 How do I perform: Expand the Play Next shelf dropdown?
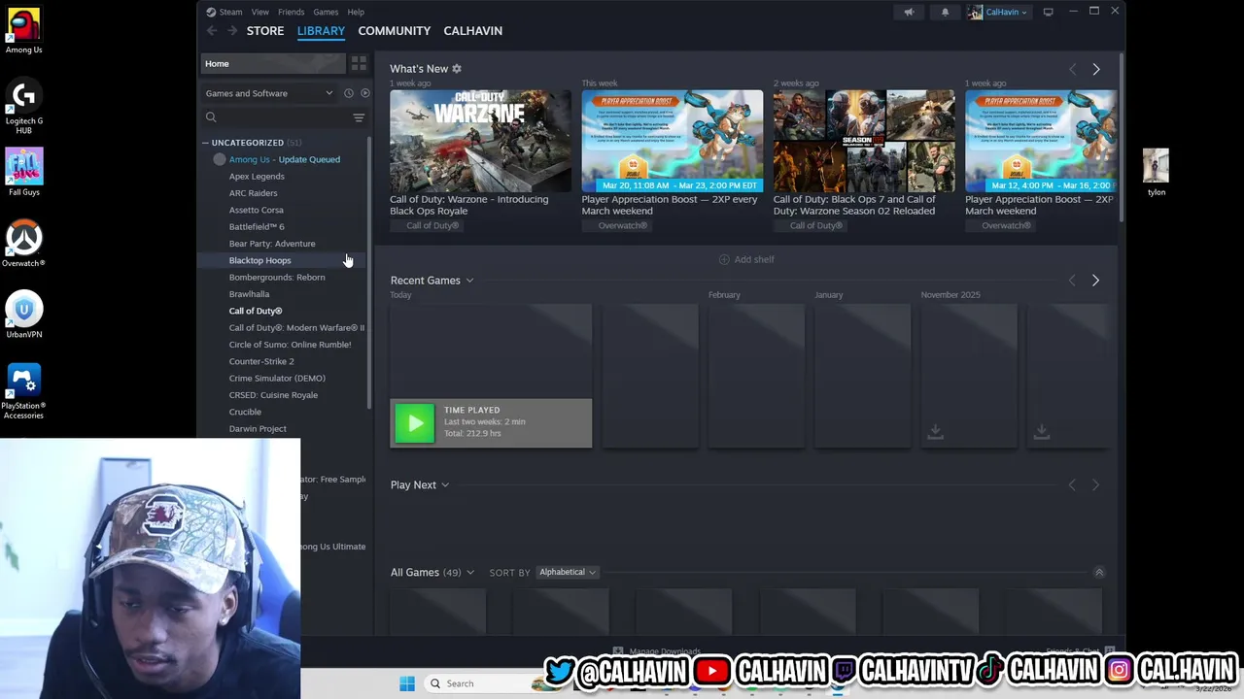click(445, 485)
